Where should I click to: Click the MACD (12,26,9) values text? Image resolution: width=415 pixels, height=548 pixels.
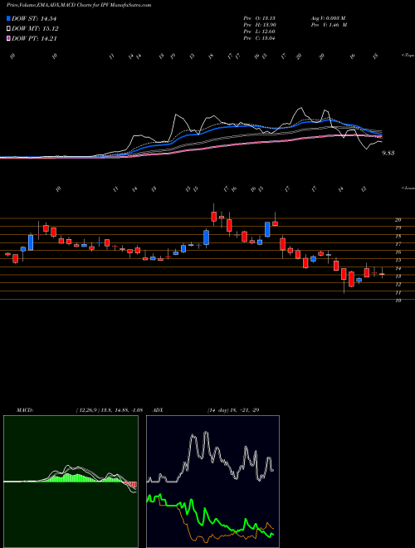pos(109,409)
